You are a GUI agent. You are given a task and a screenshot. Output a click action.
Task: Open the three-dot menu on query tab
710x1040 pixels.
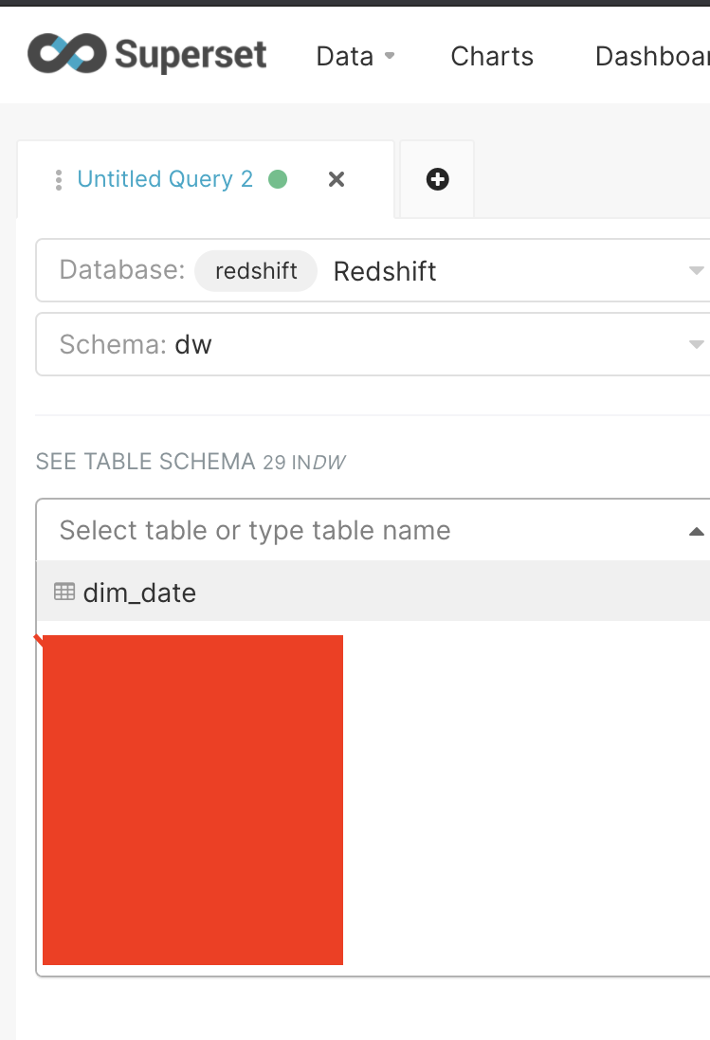[59, 179]
